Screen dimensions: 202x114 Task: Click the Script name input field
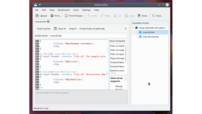click(88, 36)
